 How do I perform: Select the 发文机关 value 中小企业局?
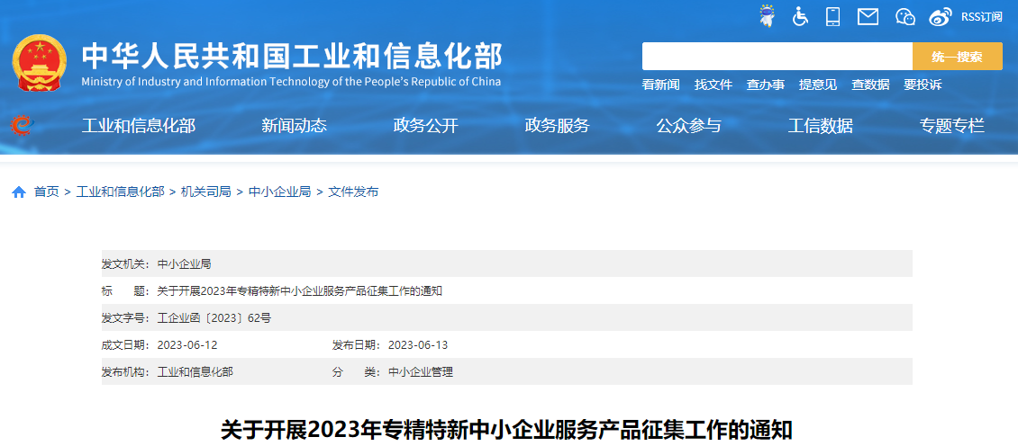pyautogui.click(x=185, y=263)
